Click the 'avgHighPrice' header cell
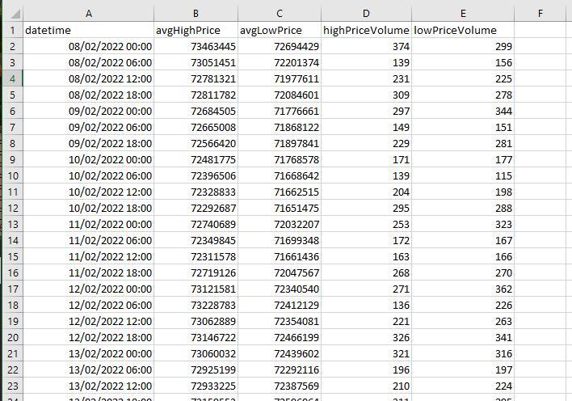The width and height of the screenshot is (572, 401). point(196,30)
